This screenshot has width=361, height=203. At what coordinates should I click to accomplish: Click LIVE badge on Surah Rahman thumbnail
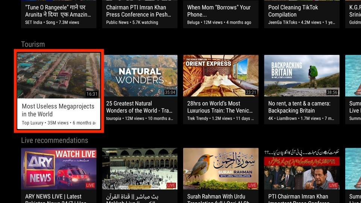click(252, 185)
